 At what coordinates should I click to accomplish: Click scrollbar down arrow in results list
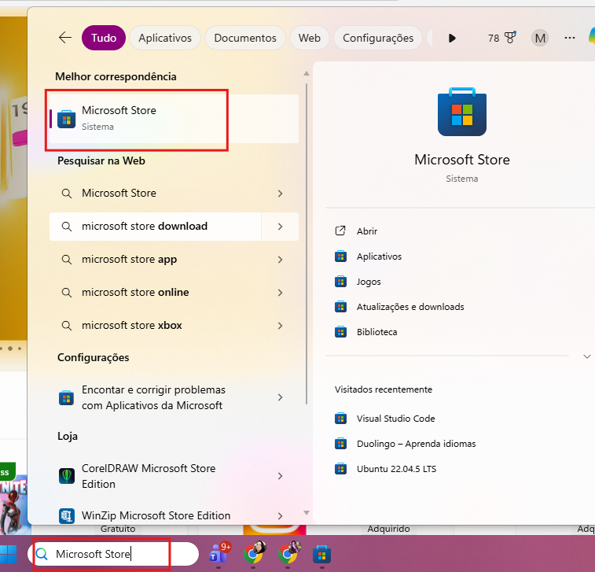click(x=307, y=513)
